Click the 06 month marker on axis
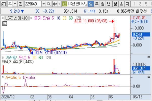The image size is (152, 101). [x=111, y=97]
